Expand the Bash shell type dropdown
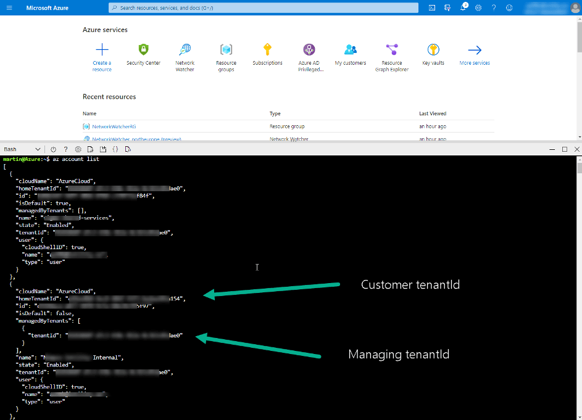This screenshot has height=420, width=582. click(22, 149)
